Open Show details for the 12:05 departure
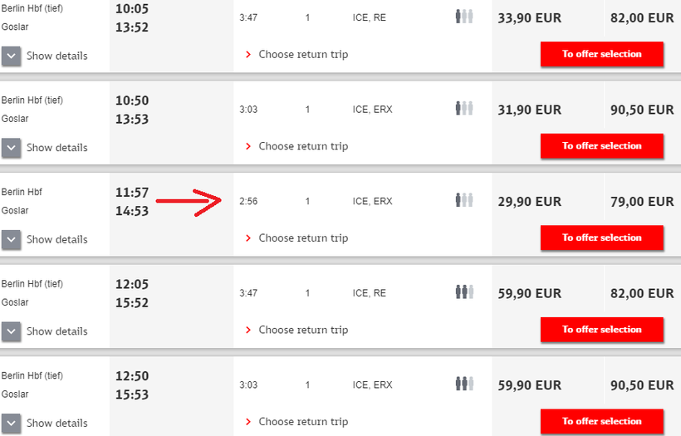This screenshot has height=436, width=681. (x=45, y=331)
